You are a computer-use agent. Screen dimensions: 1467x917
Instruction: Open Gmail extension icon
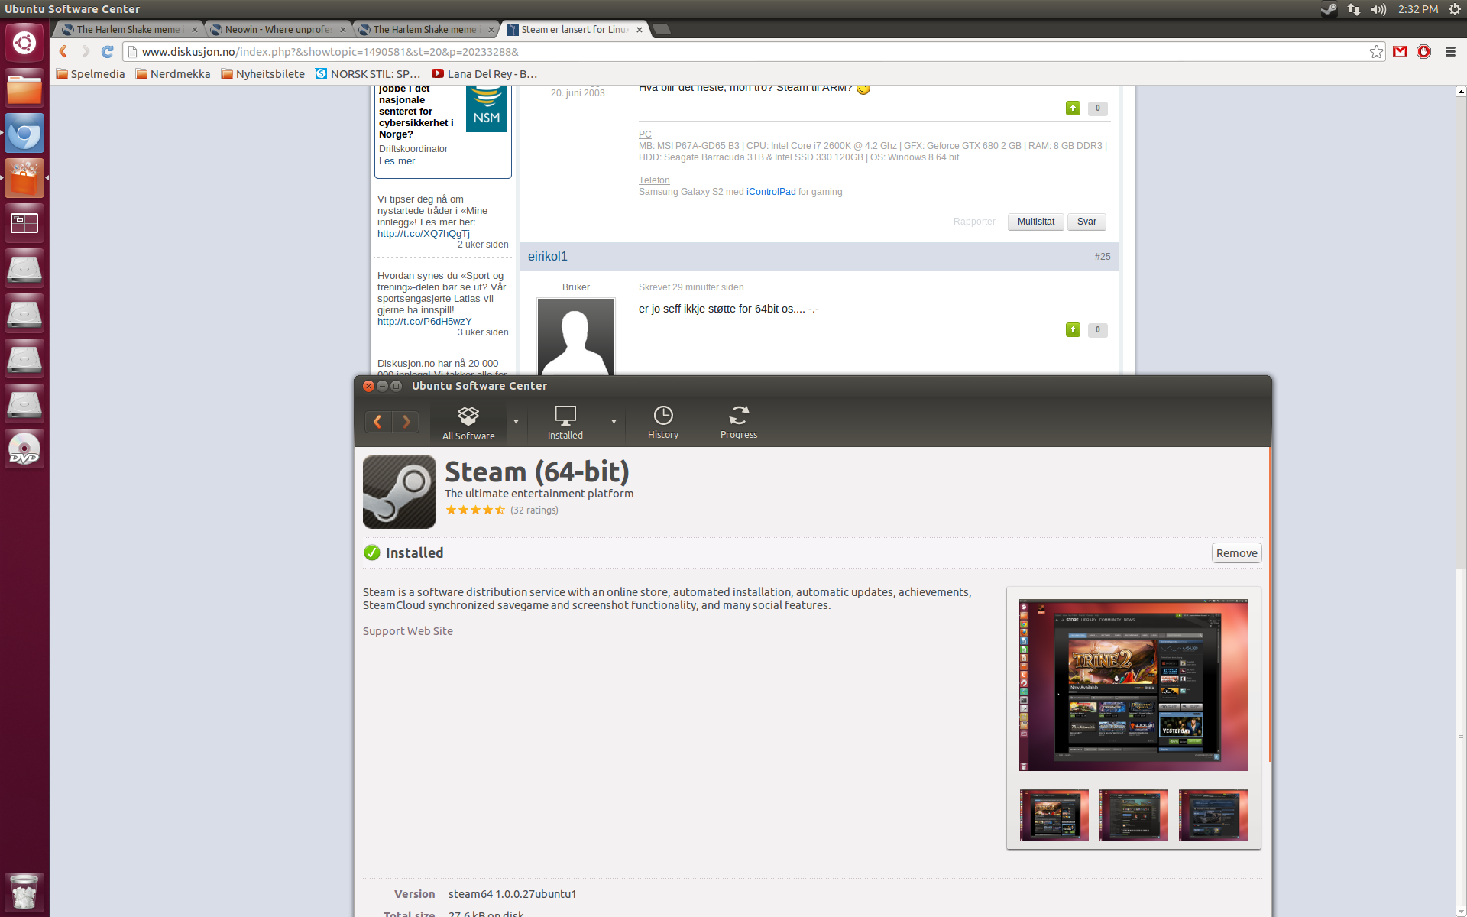pos(1400,51)
